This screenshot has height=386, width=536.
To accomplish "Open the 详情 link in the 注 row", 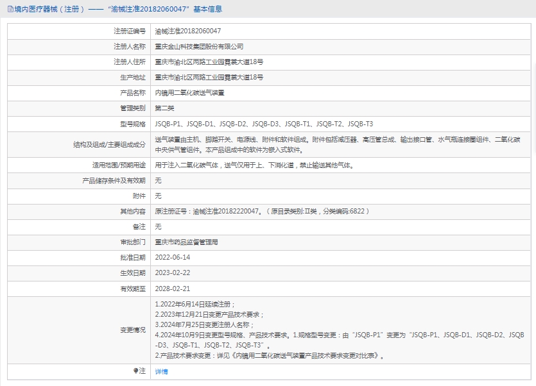I will [161, 372].
